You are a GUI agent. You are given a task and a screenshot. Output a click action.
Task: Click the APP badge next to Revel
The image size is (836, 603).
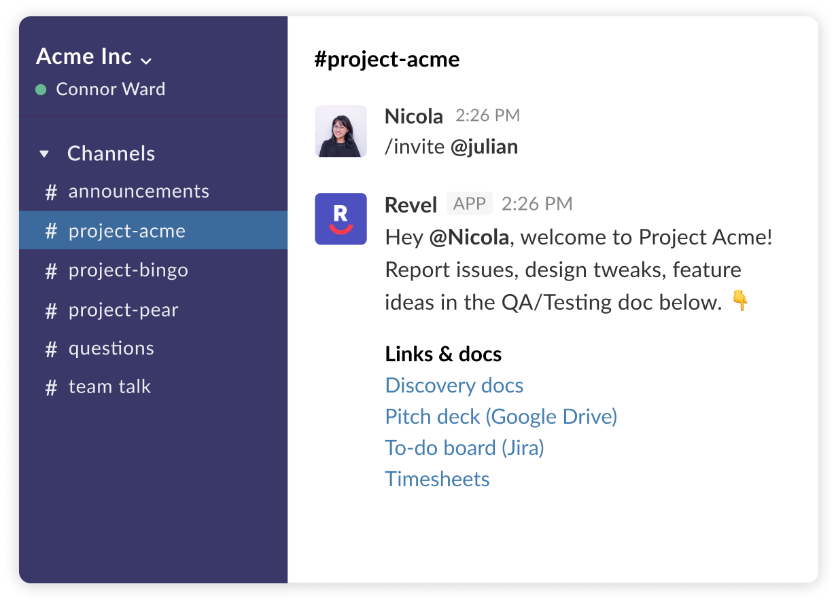click(x=470, y=204)
